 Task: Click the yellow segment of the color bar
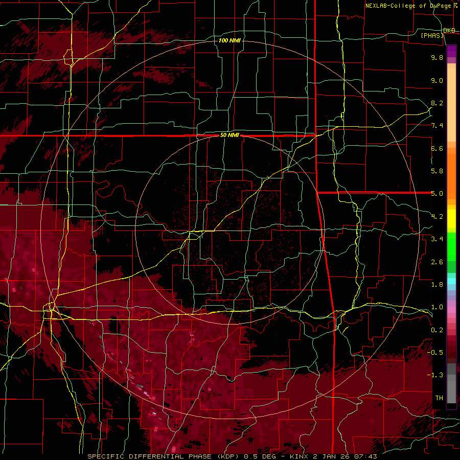(x=451, y=219)
